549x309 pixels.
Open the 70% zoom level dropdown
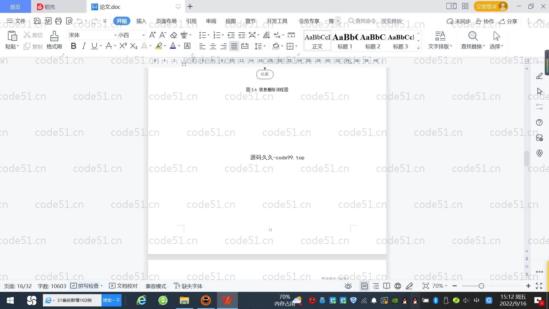439,286
